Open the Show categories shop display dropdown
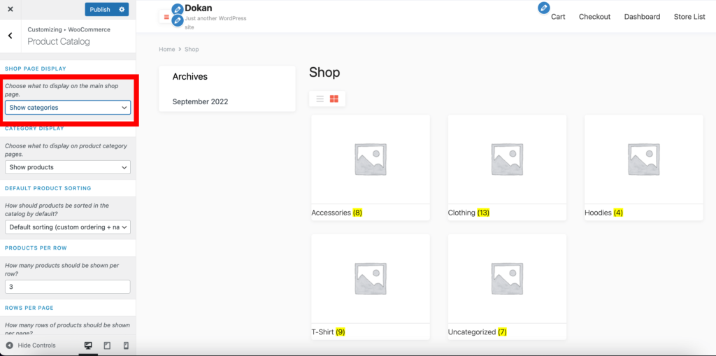The width and height of the screenshot is (716, 356). tap(68, 108)
